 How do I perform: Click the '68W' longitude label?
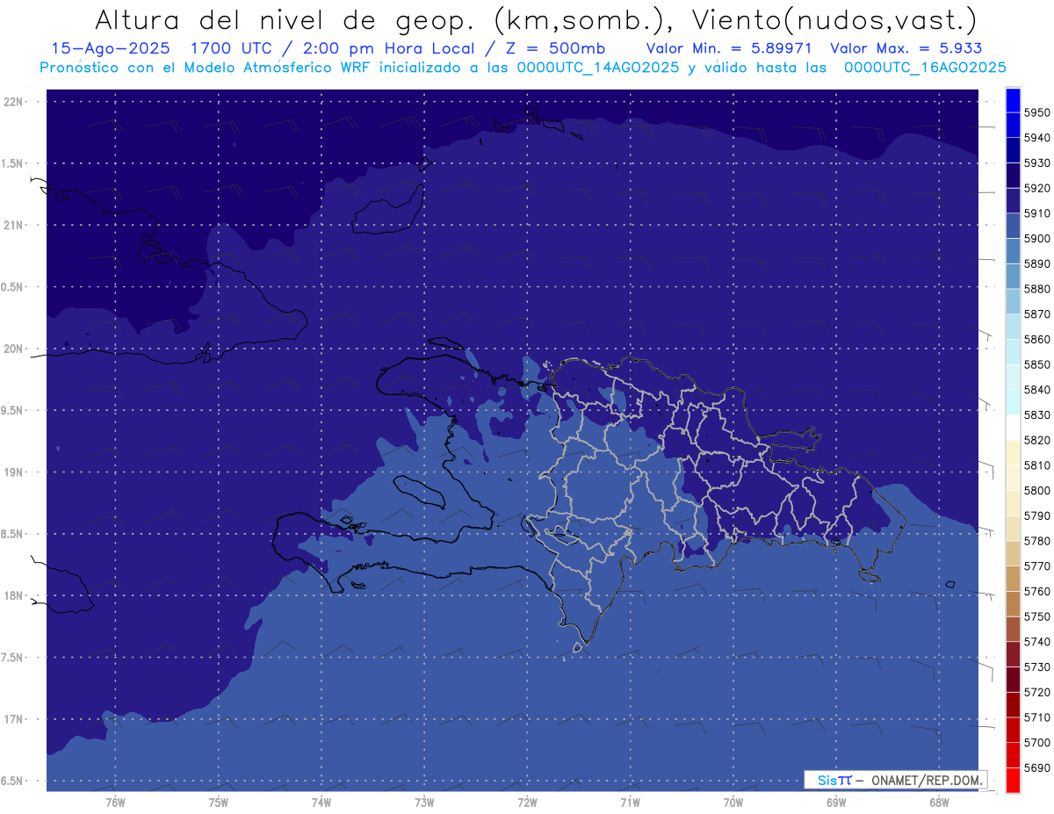(x=939, y=803)
